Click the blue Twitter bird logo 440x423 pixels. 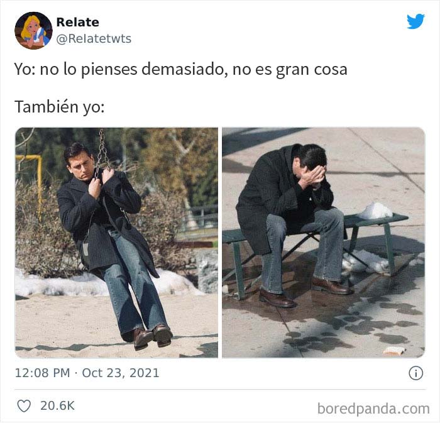click(416, 21)
